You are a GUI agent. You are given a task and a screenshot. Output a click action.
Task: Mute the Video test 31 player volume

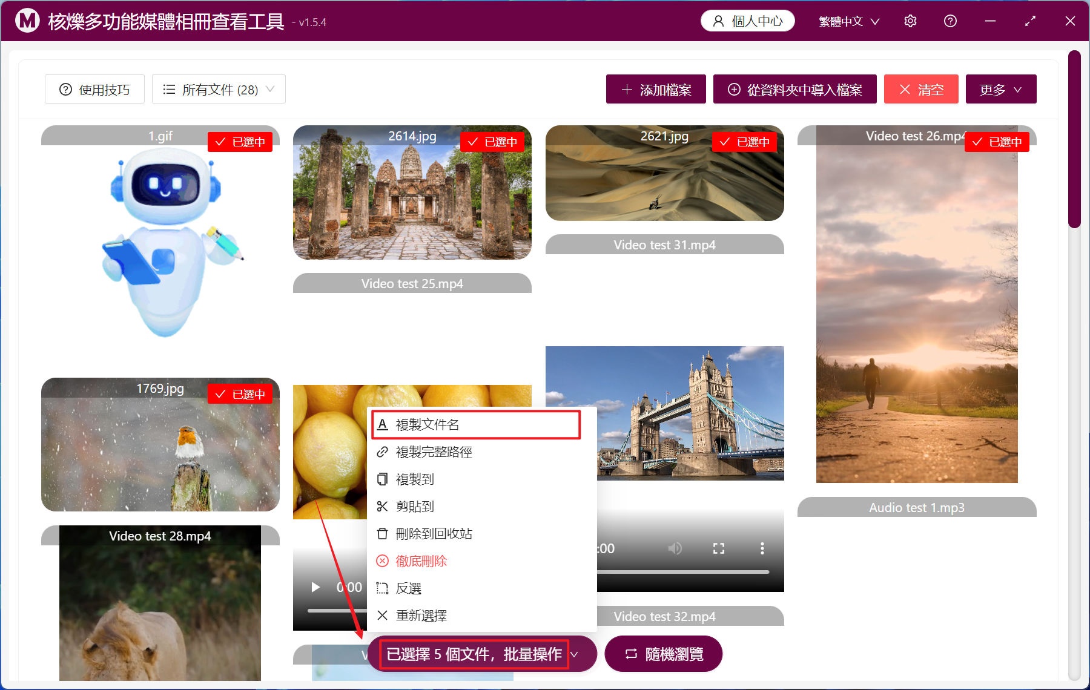(675, 548)
